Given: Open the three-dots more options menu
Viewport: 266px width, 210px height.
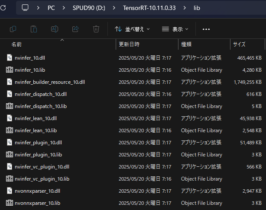Looking at the screenshot, I should click(206, 29).
